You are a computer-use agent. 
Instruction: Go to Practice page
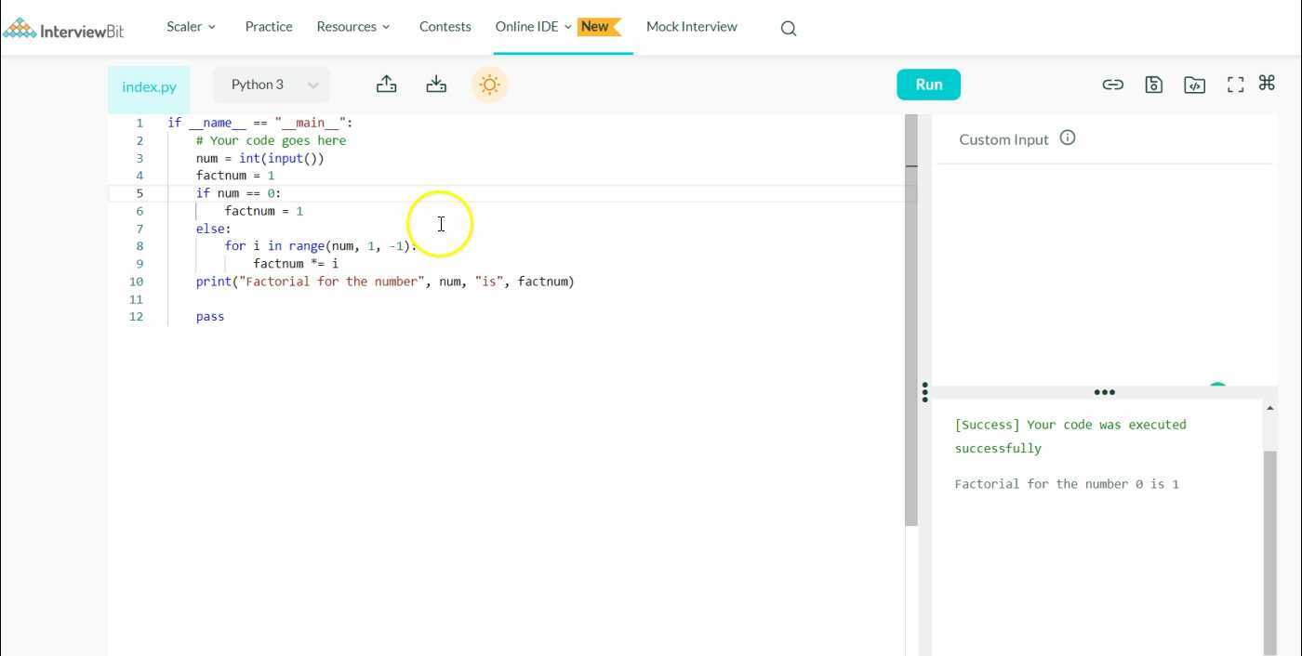point(269,26)
